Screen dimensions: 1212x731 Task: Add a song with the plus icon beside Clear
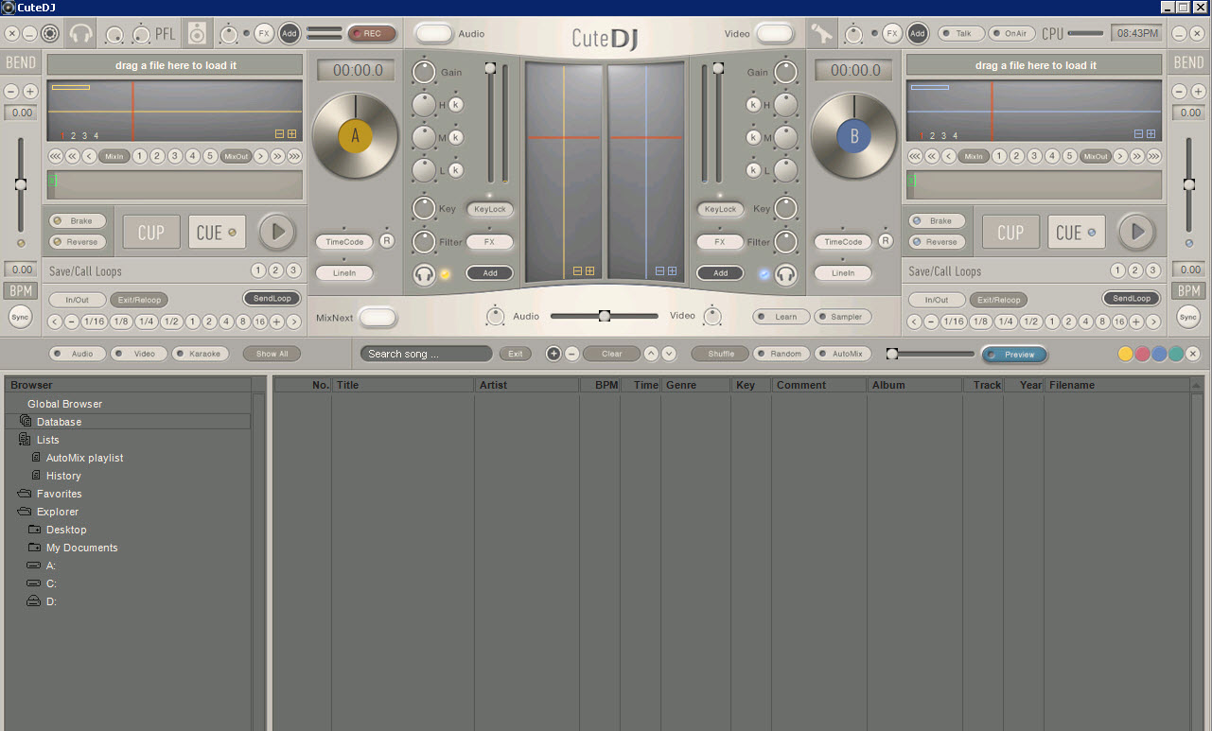(x=554, y=354)
